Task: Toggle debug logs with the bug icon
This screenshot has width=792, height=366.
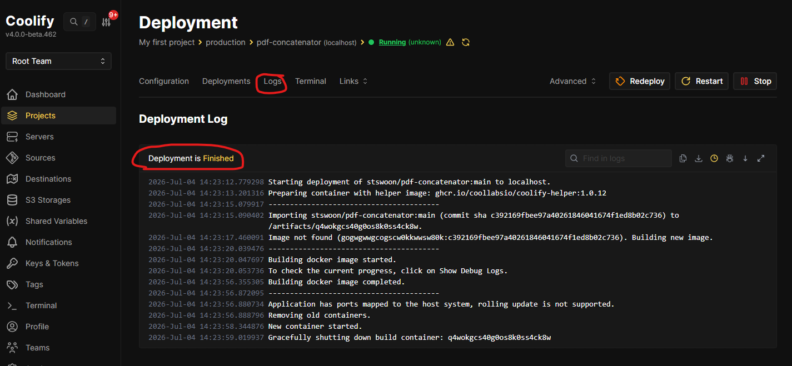Action: point(730,158)
